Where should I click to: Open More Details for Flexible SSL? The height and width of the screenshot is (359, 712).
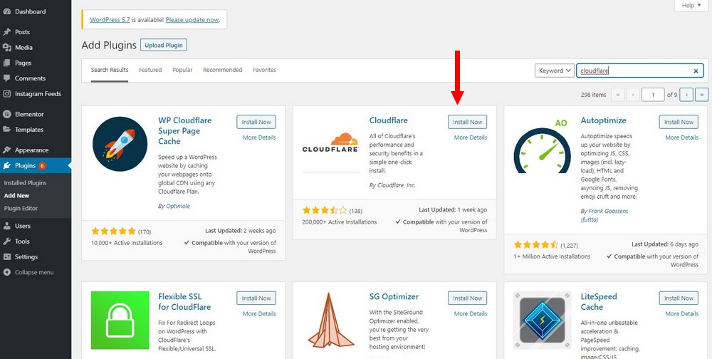coord(259,313)
